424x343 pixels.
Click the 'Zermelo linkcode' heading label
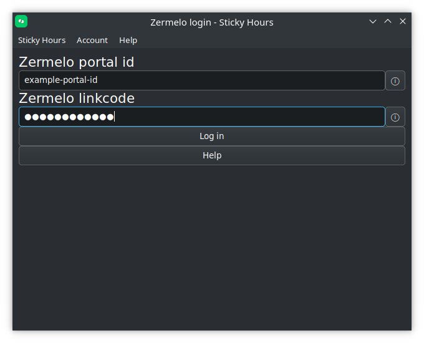pos(77,98)
